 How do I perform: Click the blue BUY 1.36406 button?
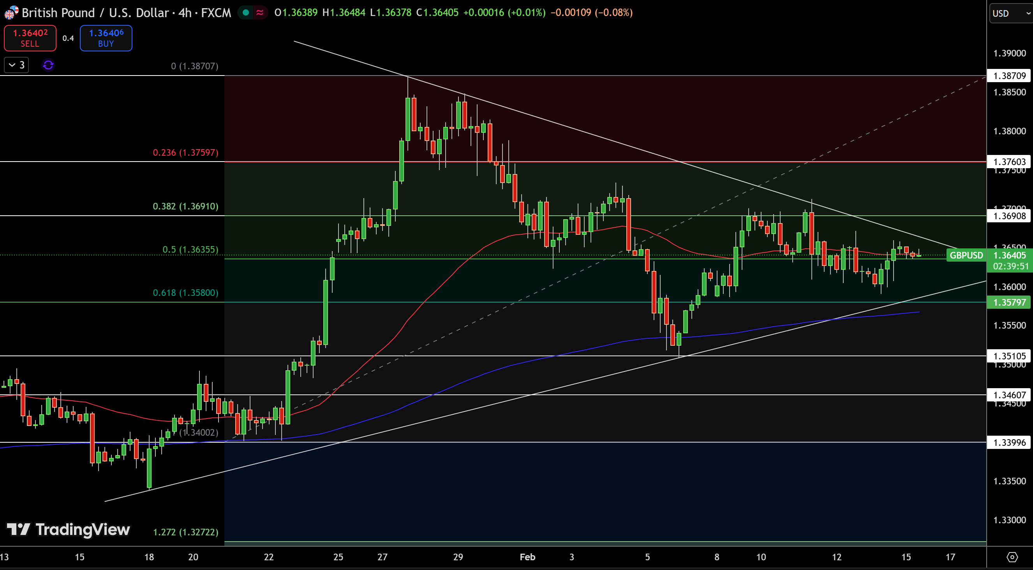[x=106, y=38]
